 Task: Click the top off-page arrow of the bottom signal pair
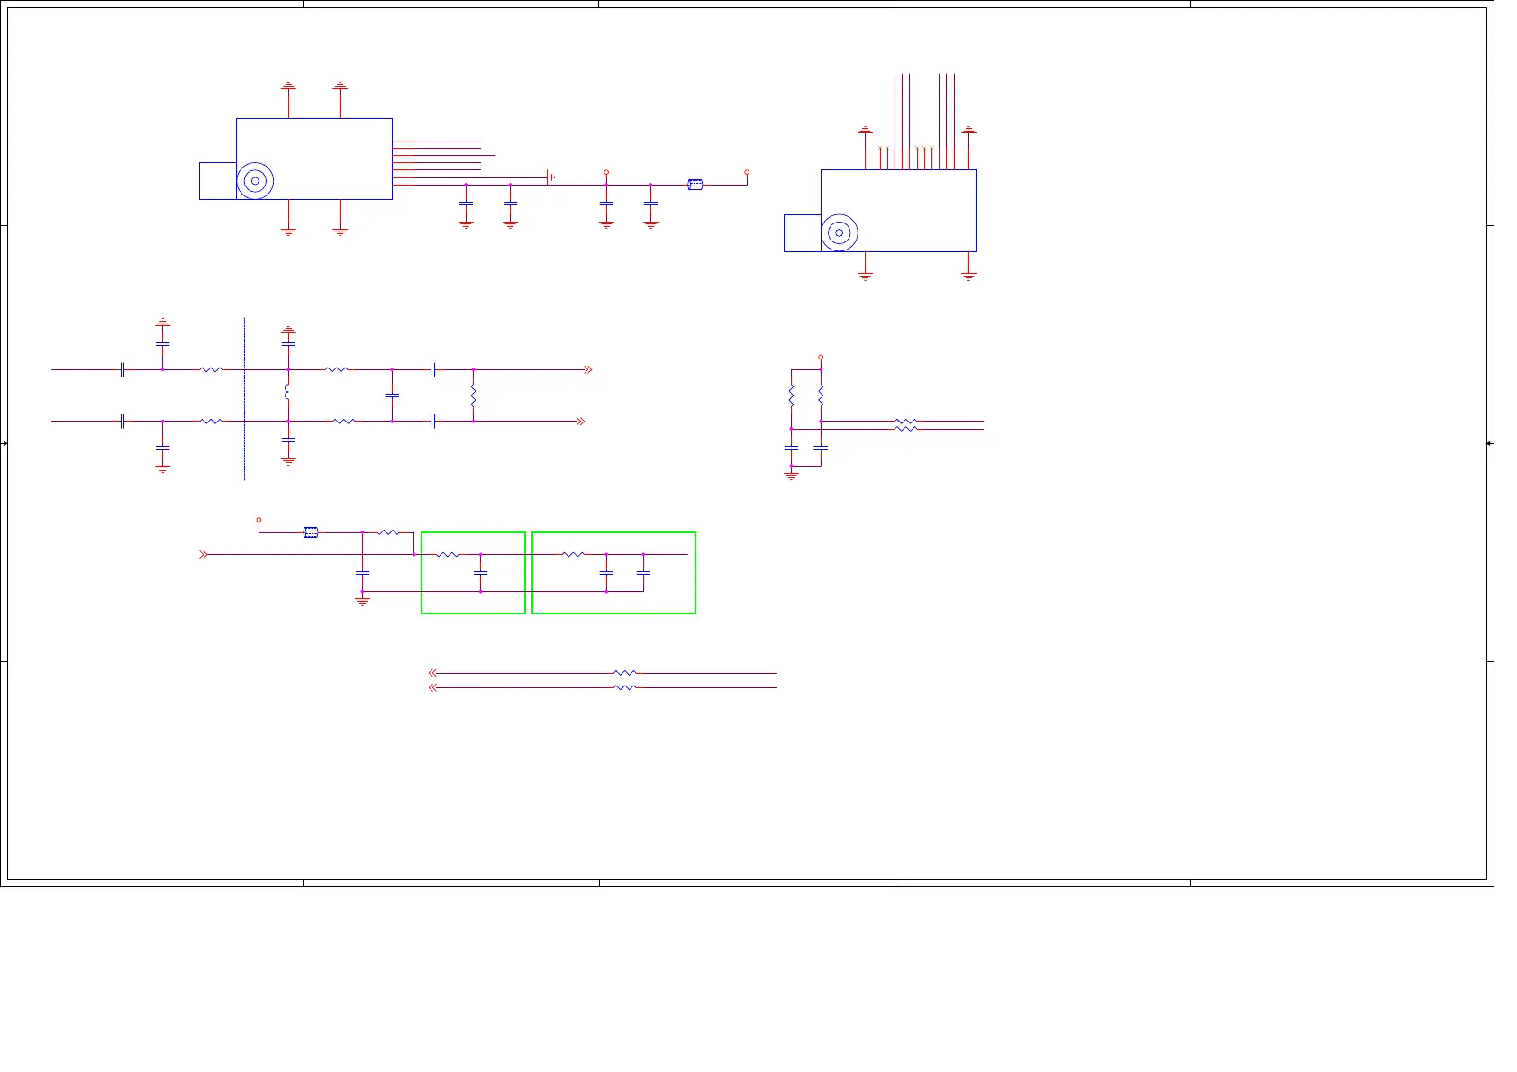coord(432,673)
